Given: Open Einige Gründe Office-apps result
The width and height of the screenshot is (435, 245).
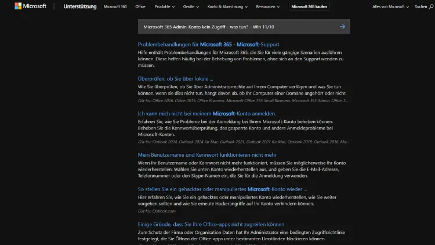Looking at the screenshot, I should coord(211,224).
